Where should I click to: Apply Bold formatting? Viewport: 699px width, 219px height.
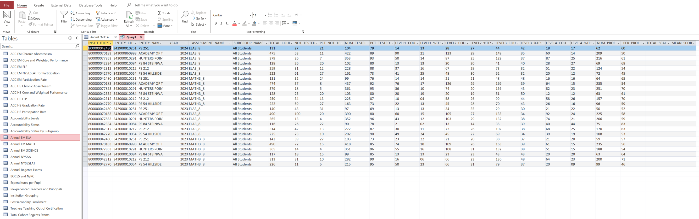click(215, 23)
